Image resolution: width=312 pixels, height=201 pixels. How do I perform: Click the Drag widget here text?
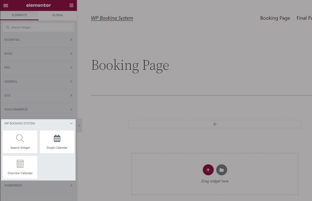[x=215, y=181]
